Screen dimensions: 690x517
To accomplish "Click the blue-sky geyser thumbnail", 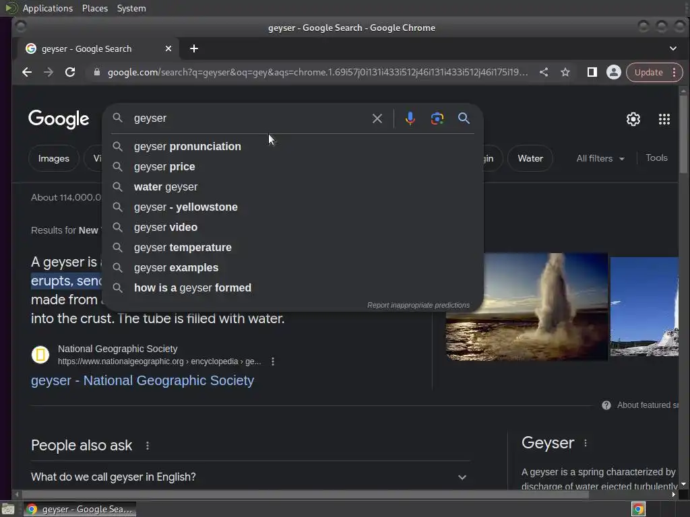I will (x=644, y=307).
